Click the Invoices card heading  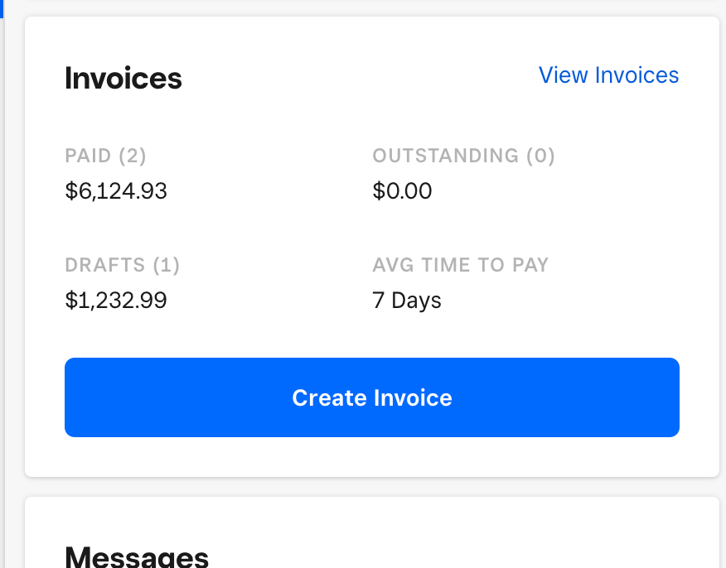(x=123, y=79)
